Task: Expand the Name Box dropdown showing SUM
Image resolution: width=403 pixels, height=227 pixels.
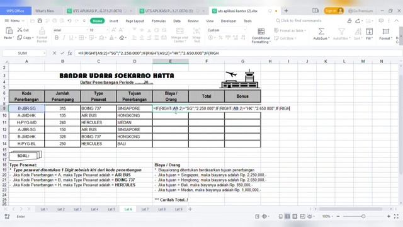Action: pyautogui.click(x=44, y=53)
